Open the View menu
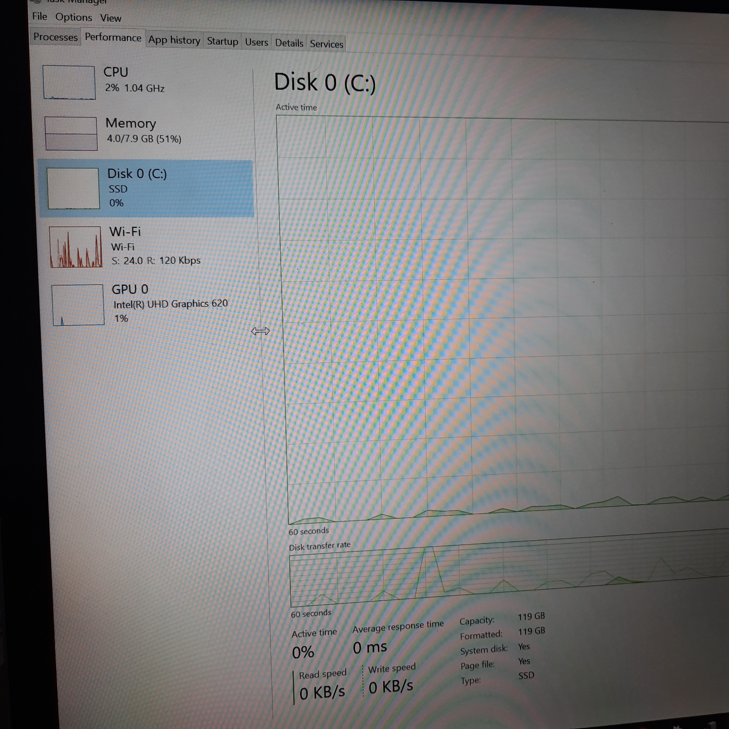The height and width of the screenshot is (729, 729). (x=110, y=18)
